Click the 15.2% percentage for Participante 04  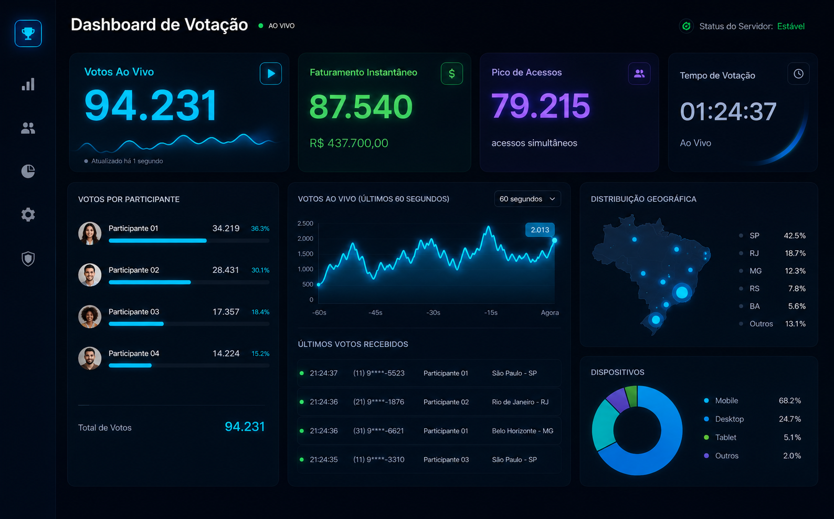click(x=260, y=354)
